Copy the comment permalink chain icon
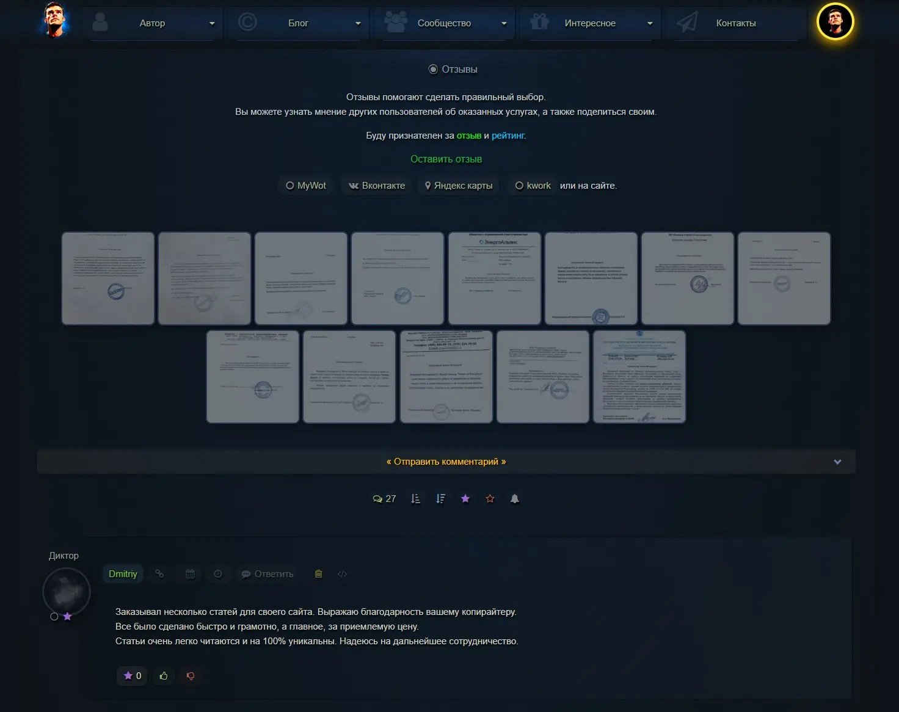The width and height of the screenshot is (899, 712). click(x=159, y=574)
